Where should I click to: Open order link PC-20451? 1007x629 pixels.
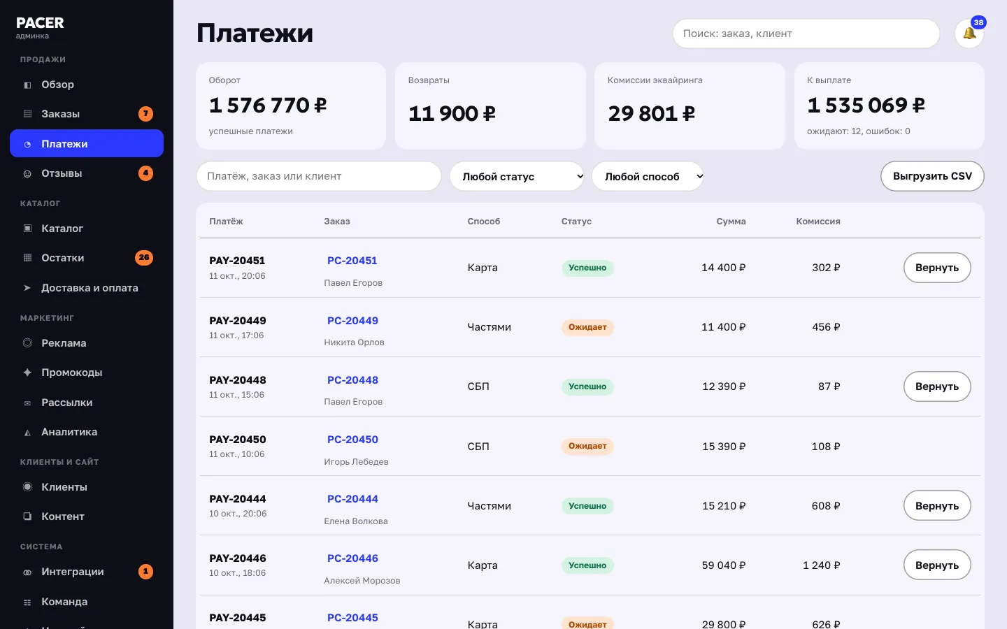click(x=352, y=261)
